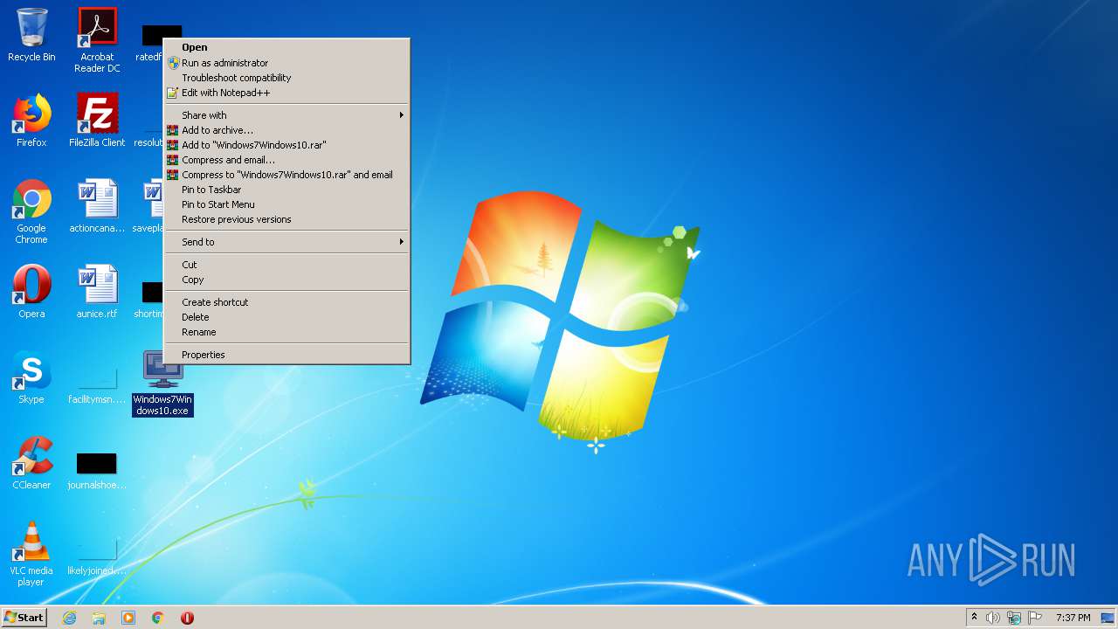Open Properties from context menu
The image size is (1118, 629).
[287, 355]
